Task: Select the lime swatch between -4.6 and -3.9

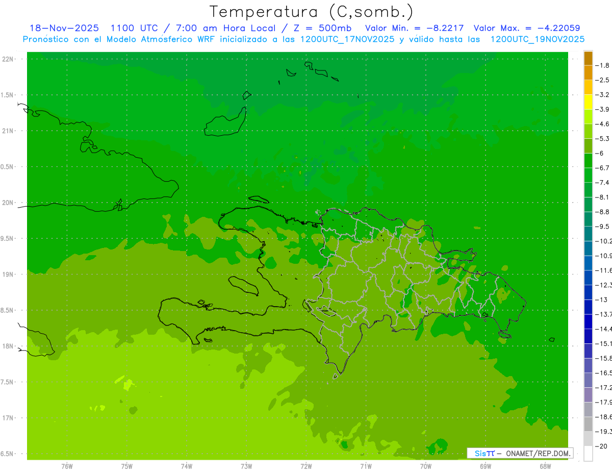Action: pyautogui.click(x=588, y=116)
